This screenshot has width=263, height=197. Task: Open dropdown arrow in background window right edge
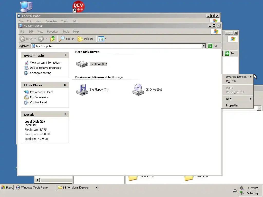259,108
